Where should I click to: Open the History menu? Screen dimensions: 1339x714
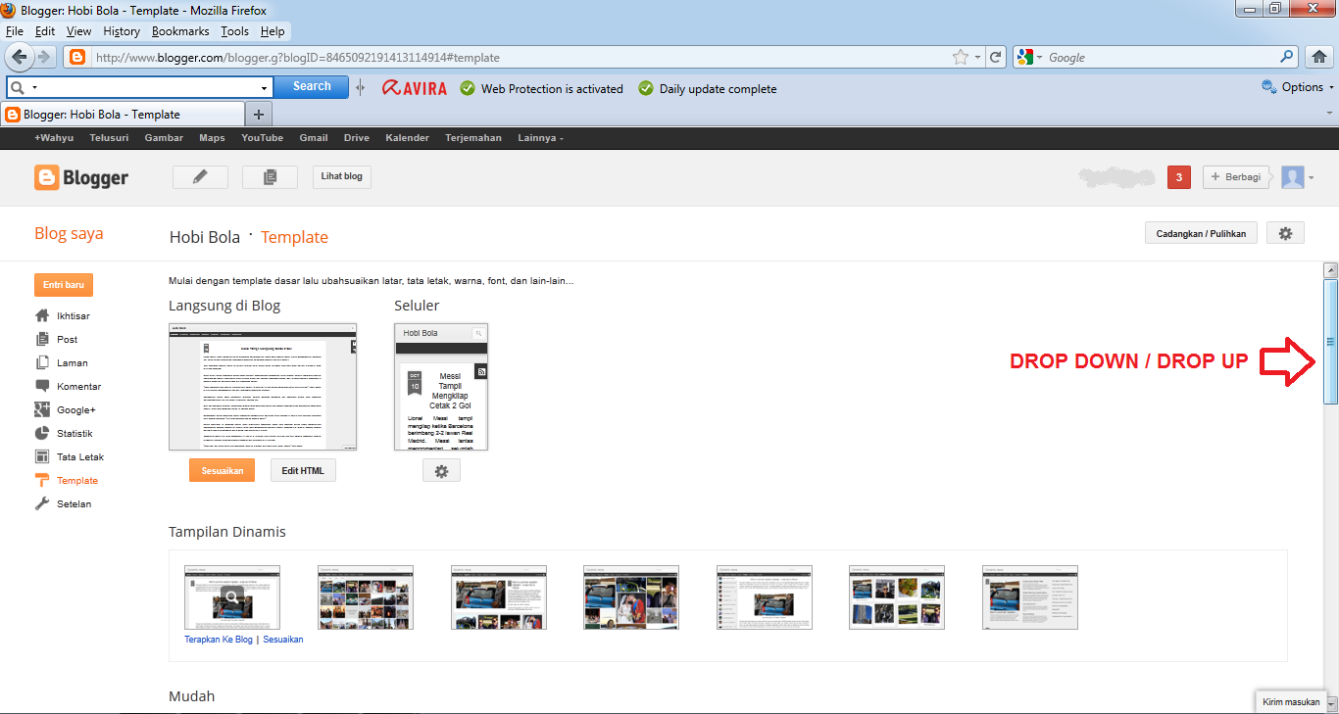coord(122,31)
